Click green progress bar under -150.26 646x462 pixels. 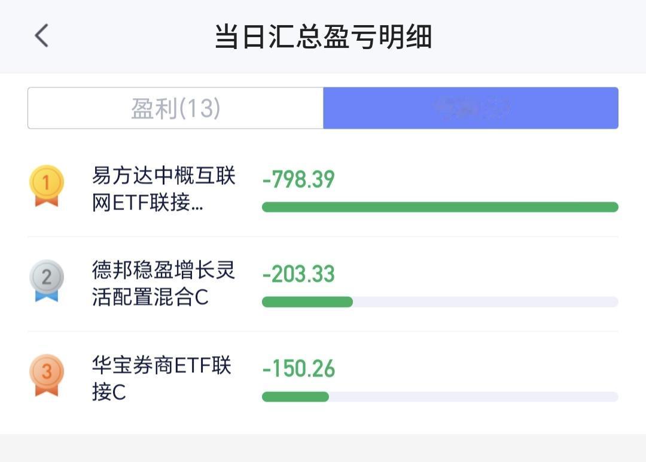coord(295,397)
